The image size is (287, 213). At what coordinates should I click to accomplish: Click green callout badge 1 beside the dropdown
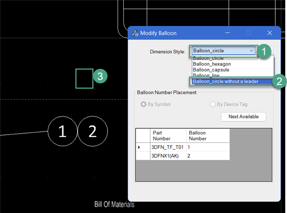(x=265, y=52)
